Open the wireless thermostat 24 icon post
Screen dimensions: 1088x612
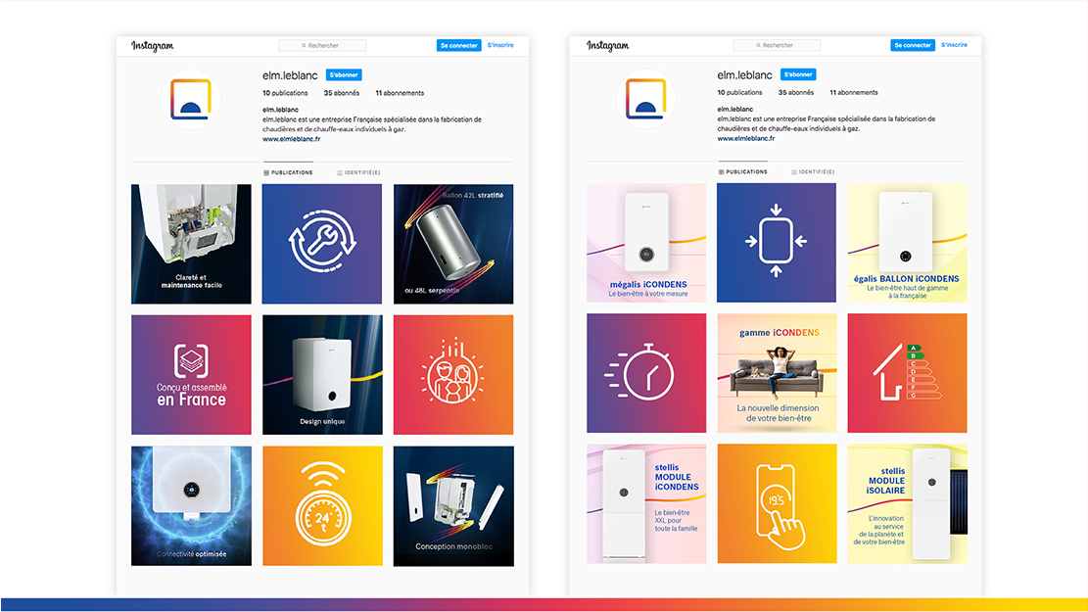click(322, 506)
